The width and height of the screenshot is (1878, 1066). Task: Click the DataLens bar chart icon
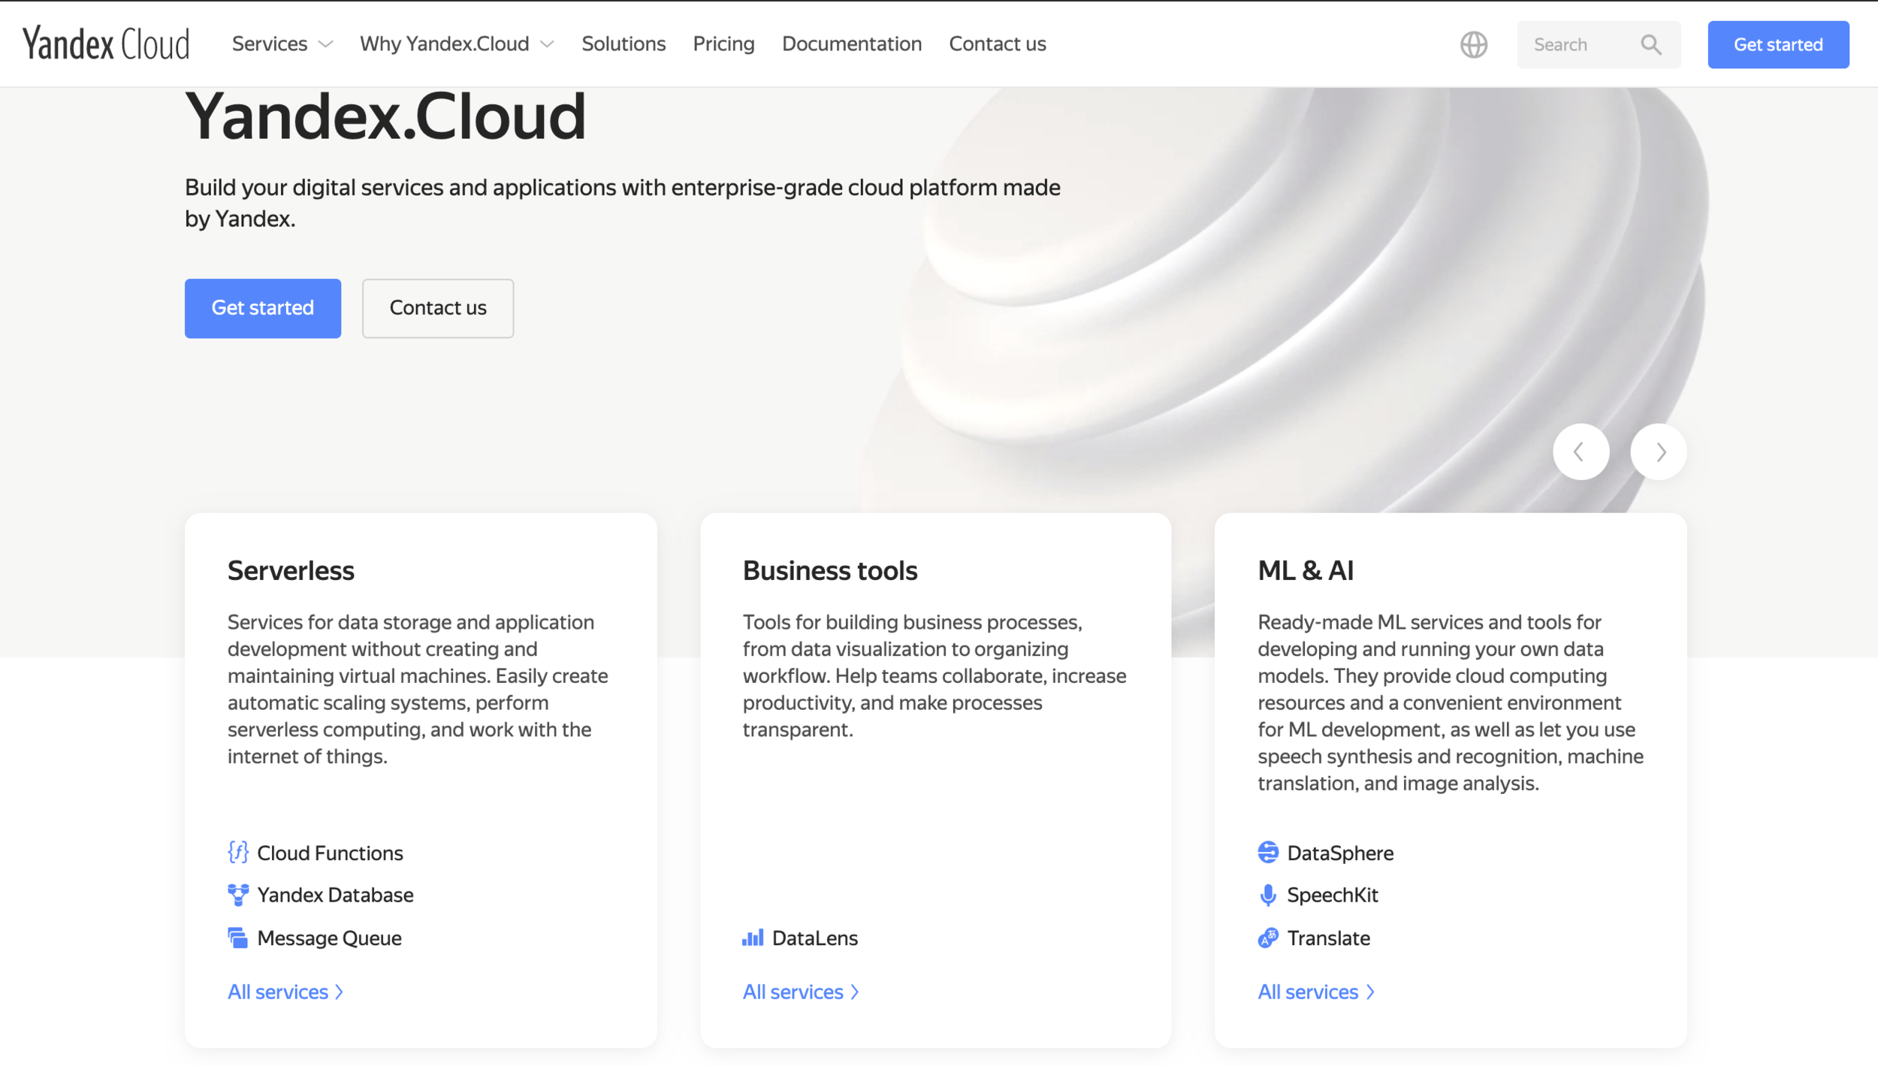(753, 937)
